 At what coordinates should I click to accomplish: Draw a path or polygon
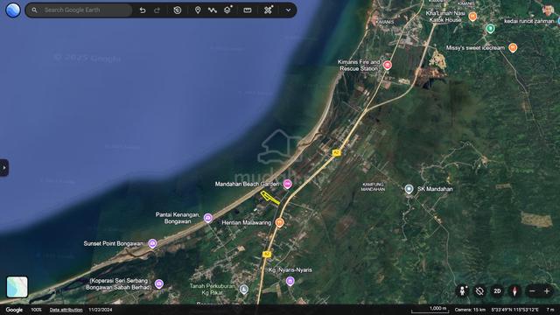click(x=212, y=10)
